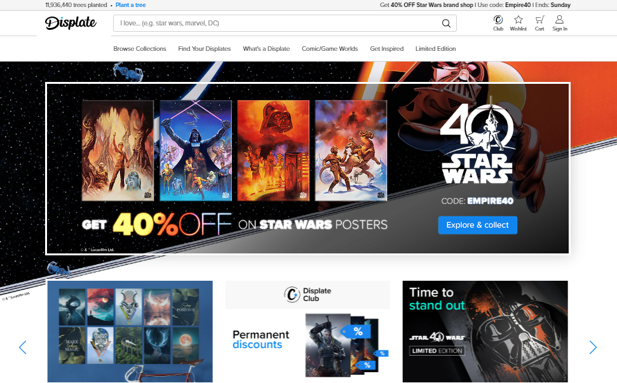
Task: Select Get Inspired in navigation
Action: coord(387,49)
